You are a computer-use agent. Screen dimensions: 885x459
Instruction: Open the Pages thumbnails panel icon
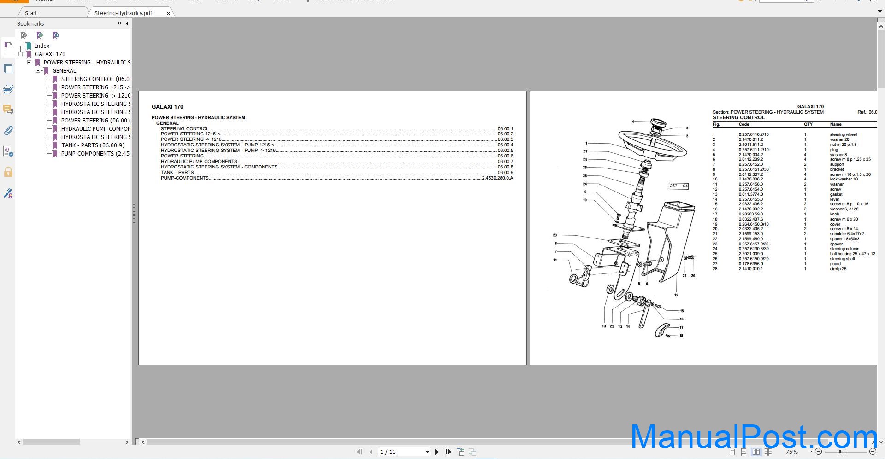point(8,69)
